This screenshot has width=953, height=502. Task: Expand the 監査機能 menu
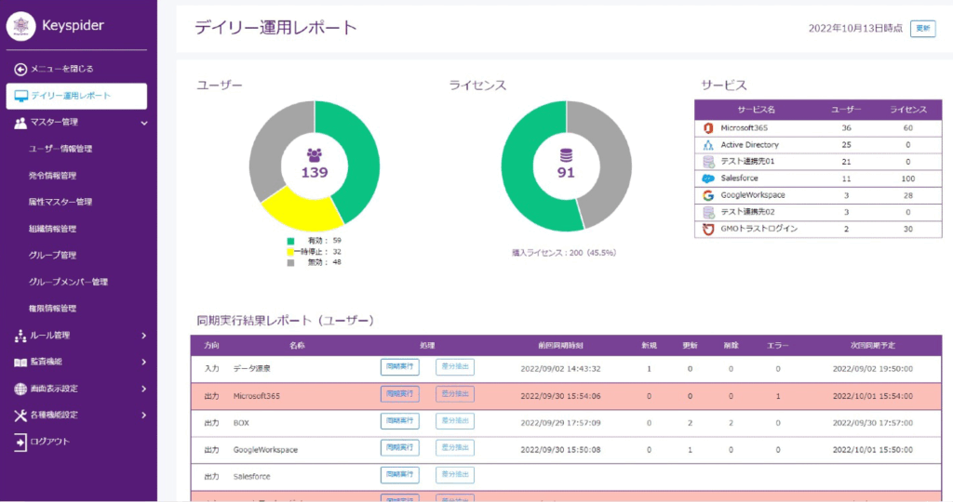pyautogui.click(x=143, y=362)
